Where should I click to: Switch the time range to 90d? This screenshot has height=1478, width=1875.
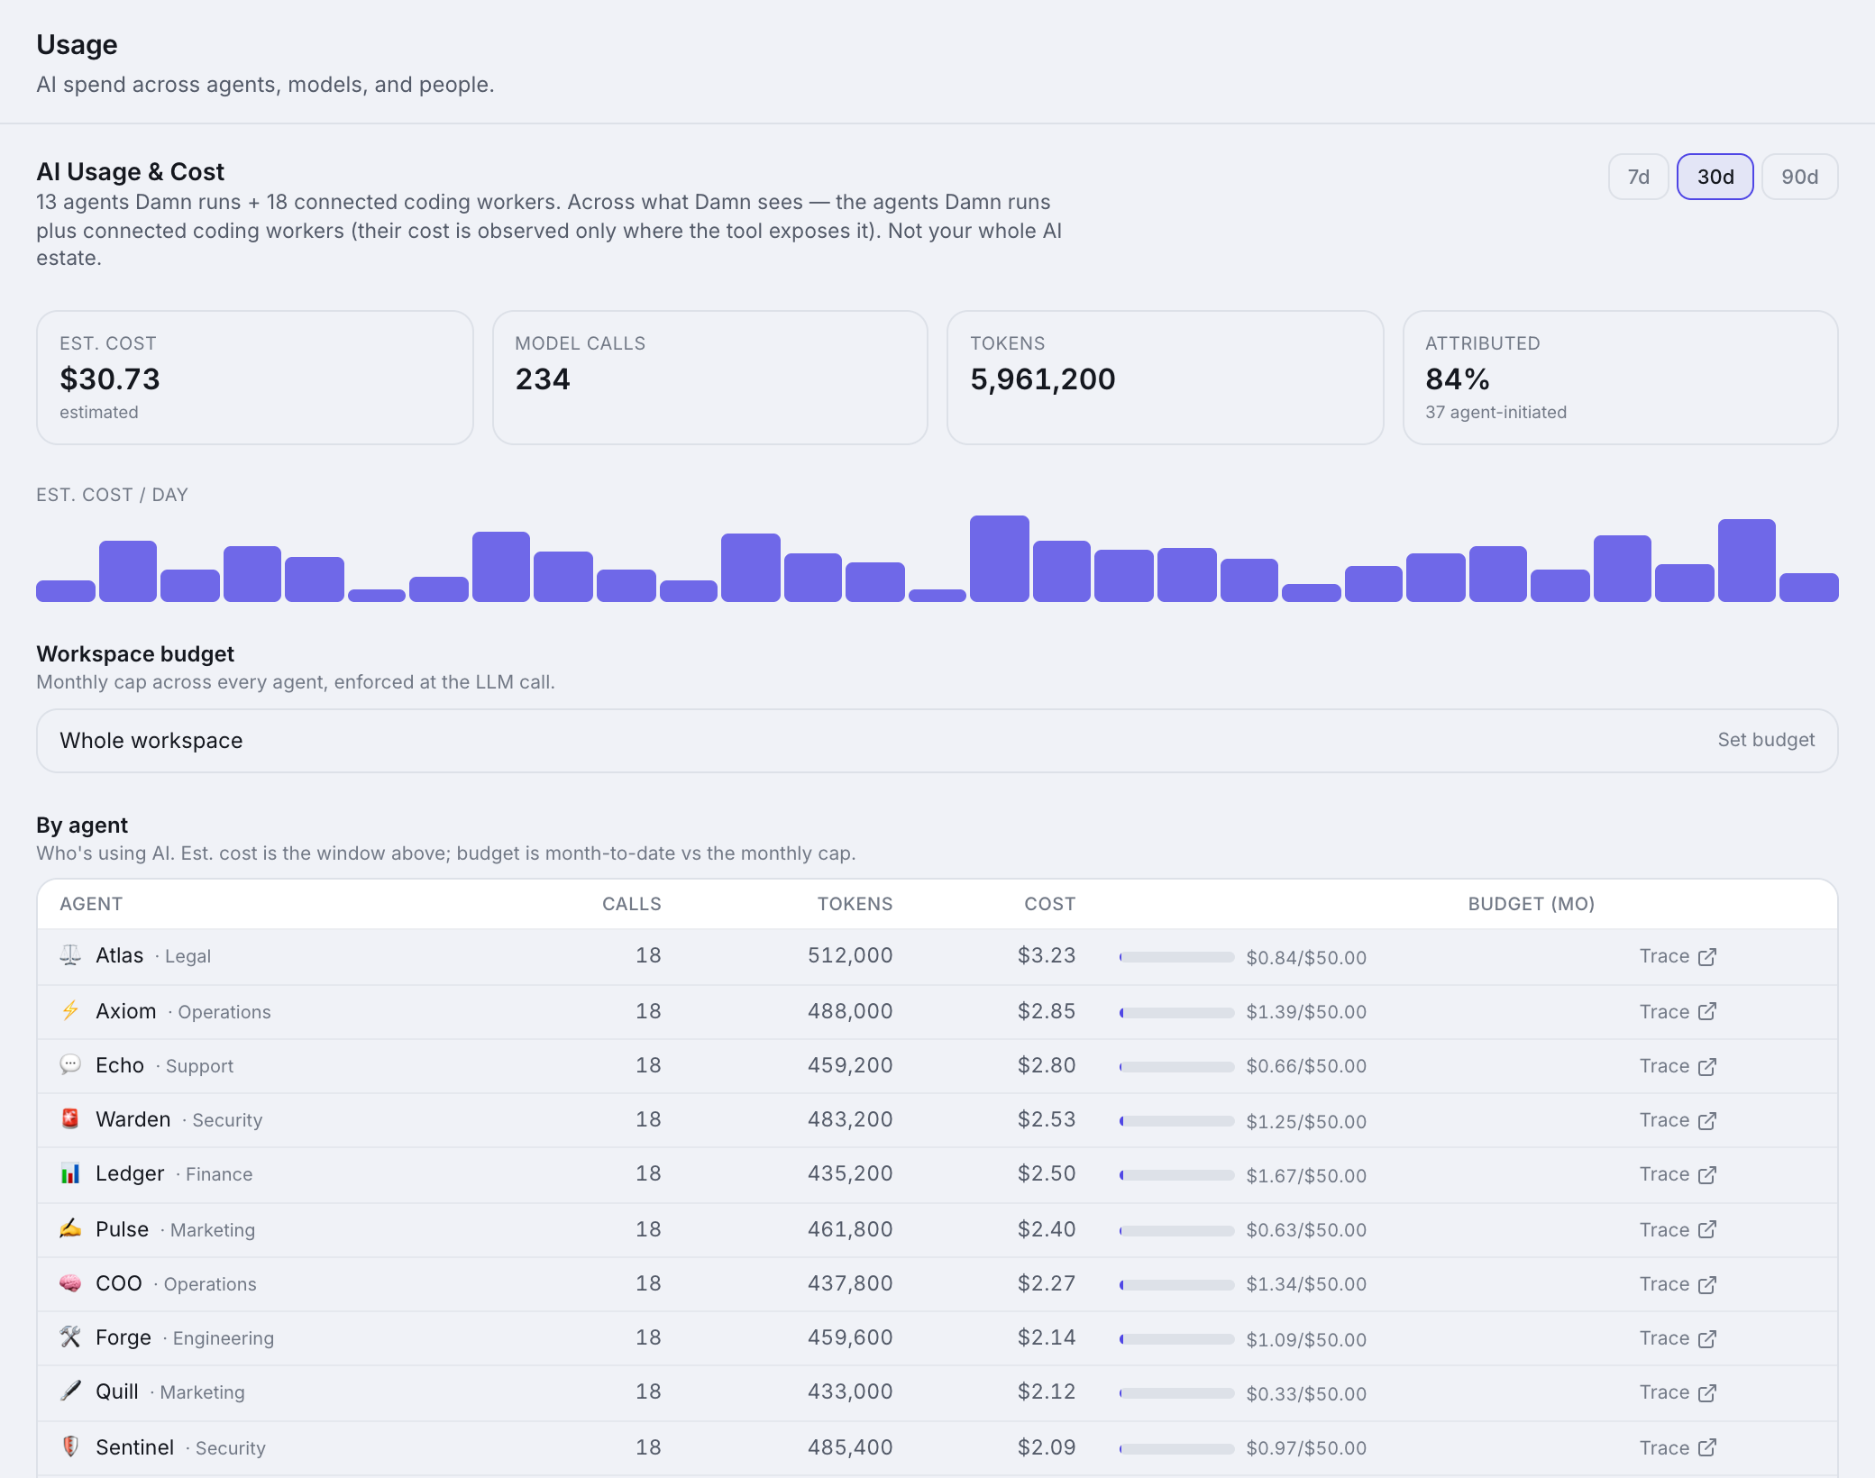(1799, 177)
